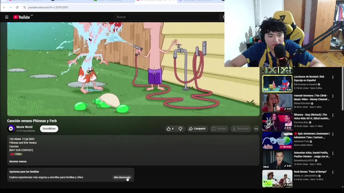Viewport: 344px width, 193px height.
Task: Open the YouTube hamburger guide menu
Action: (7, 17)
